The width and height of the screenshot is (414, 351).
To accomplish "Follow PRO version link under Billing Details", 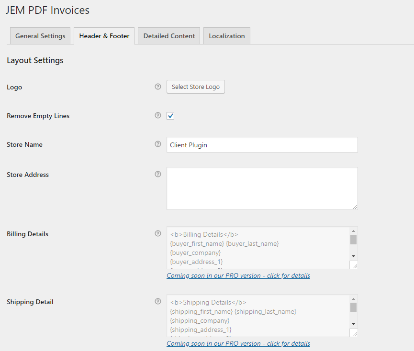I will [238, 275].
